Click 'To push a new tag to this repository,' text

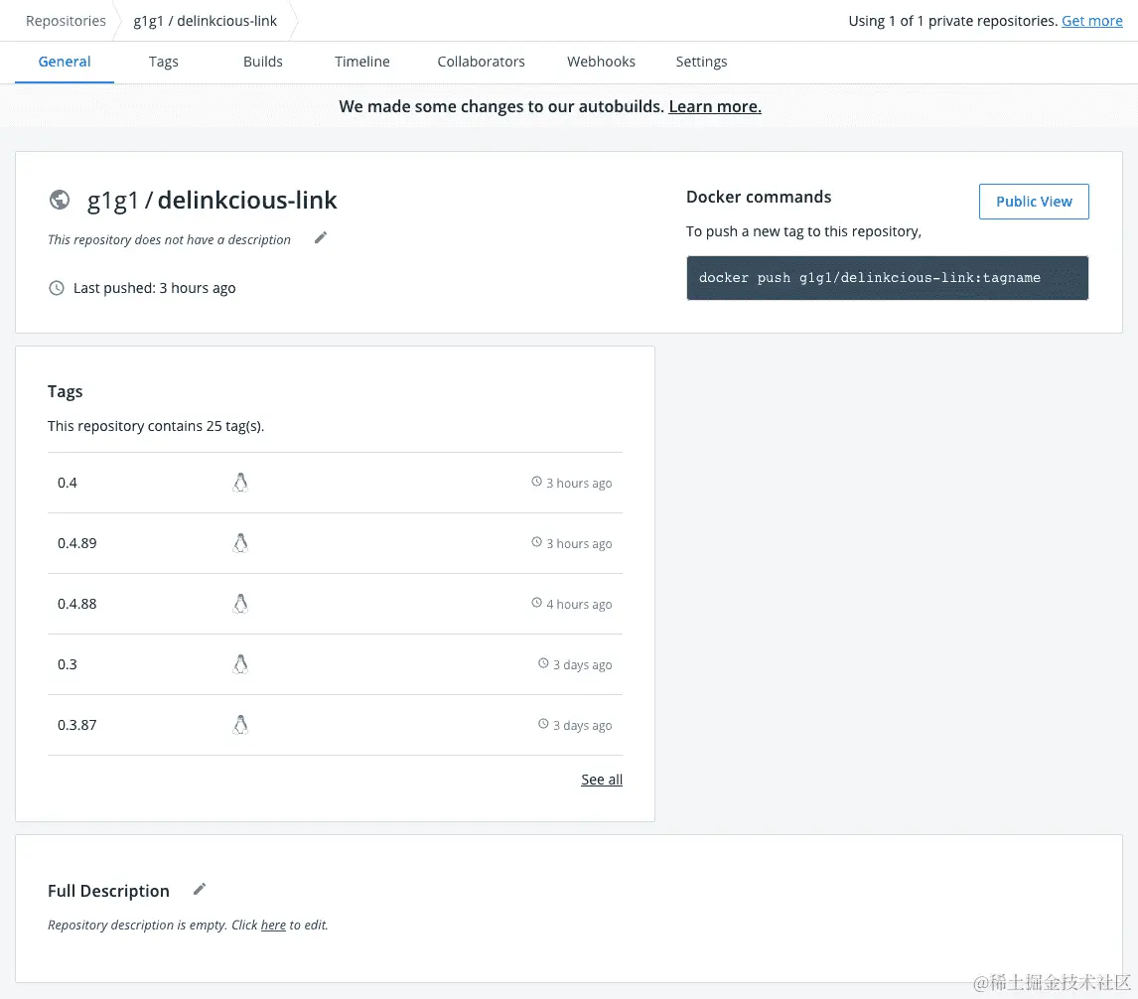click(x=803, y=231)
